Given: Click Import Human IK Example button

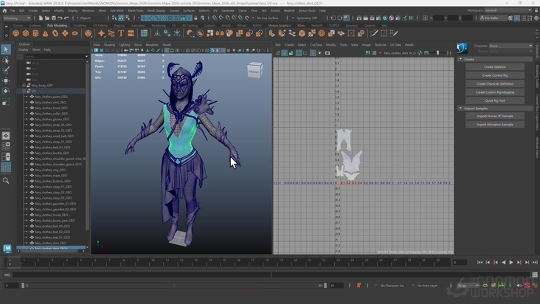Looking at the screenshot, I should pyautogui.click(x=495, y=116).
